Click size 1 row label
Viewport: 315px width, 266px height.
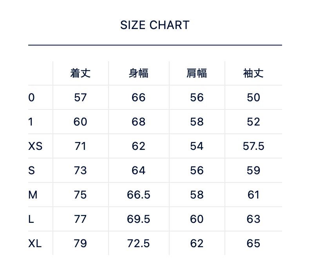click(31, 122)
